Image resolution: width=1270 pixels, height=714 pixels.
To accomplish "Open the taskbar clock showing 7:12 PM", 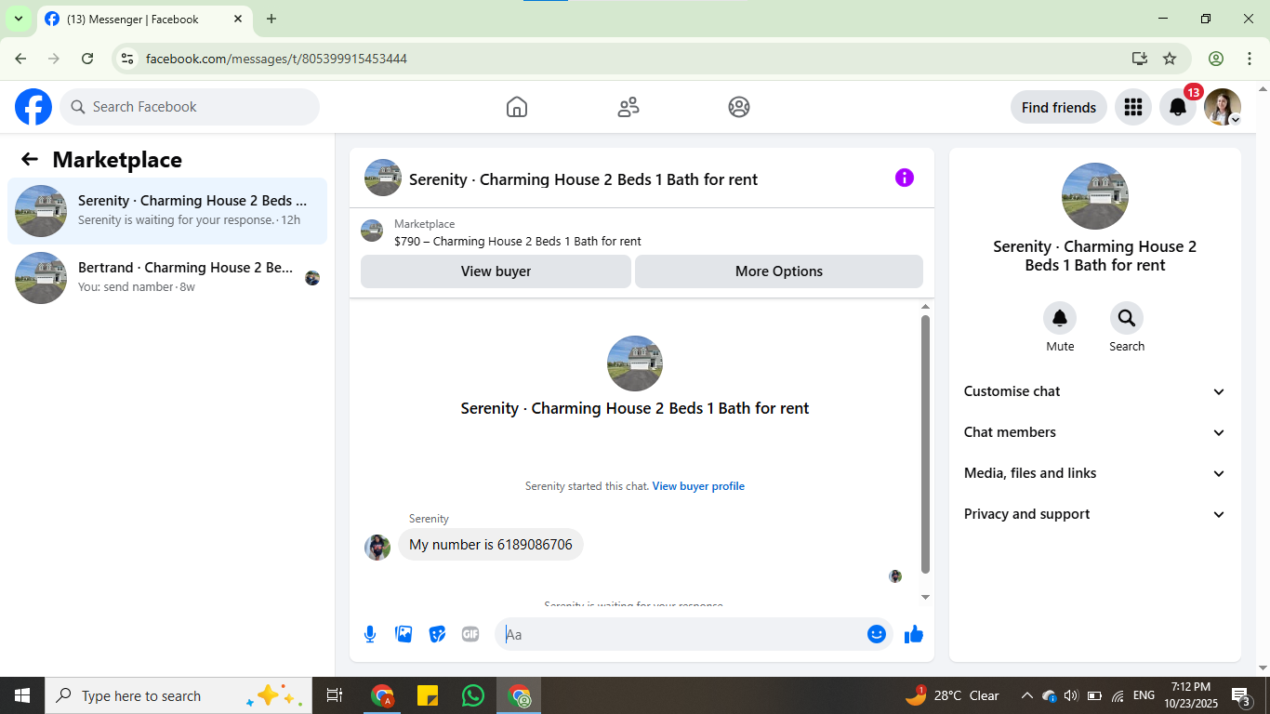I will coord(1190,695).
